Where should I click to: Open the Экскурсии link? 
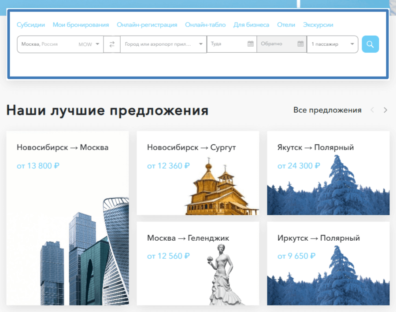[318, 25]
